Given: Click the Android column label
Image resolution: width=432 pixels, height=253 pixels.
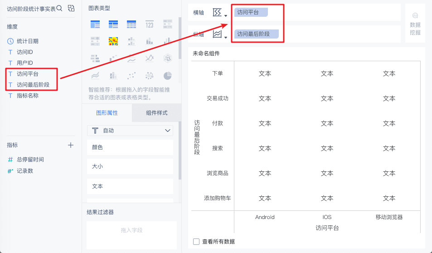Looking at the screenshot, I should pyautogui.click(x=265, y=217).
